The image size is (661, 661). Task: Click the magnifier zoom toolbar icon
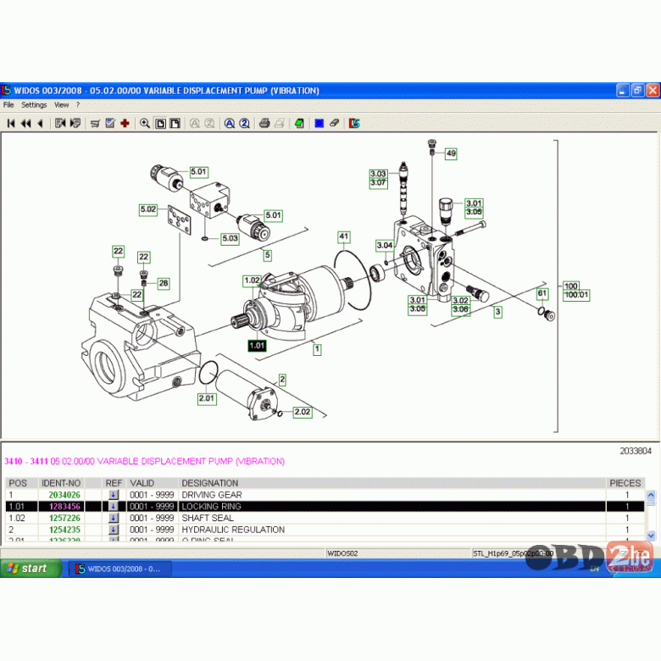145,123
